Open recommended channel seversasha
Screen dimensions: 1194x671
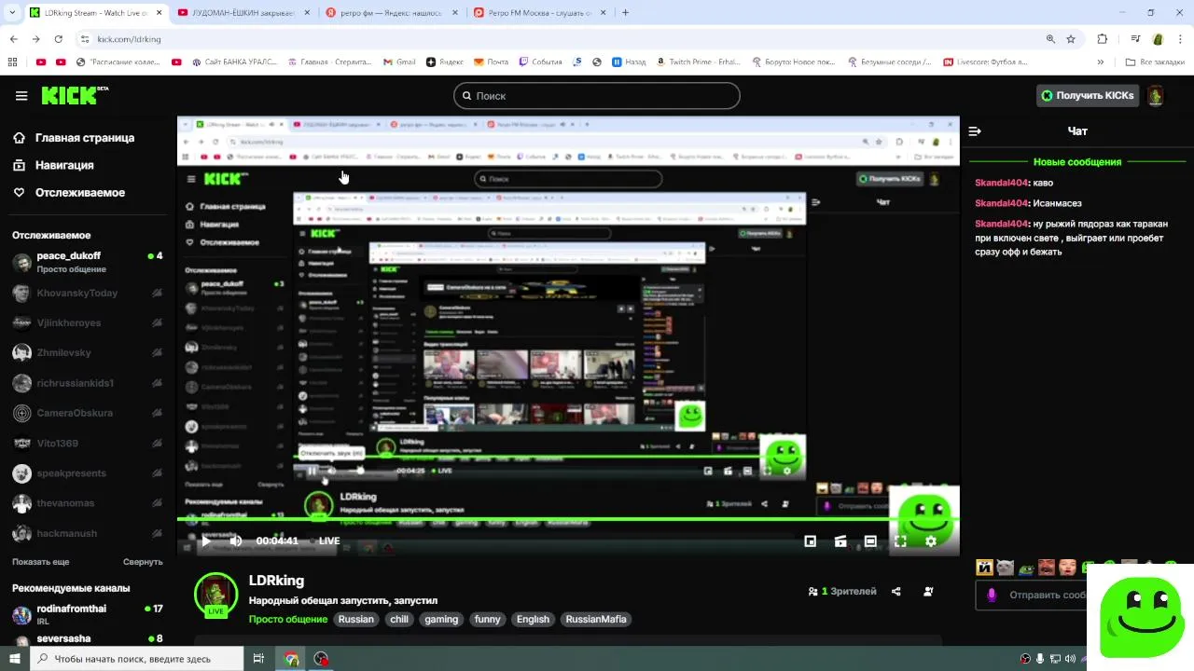(x=88, y=639)
